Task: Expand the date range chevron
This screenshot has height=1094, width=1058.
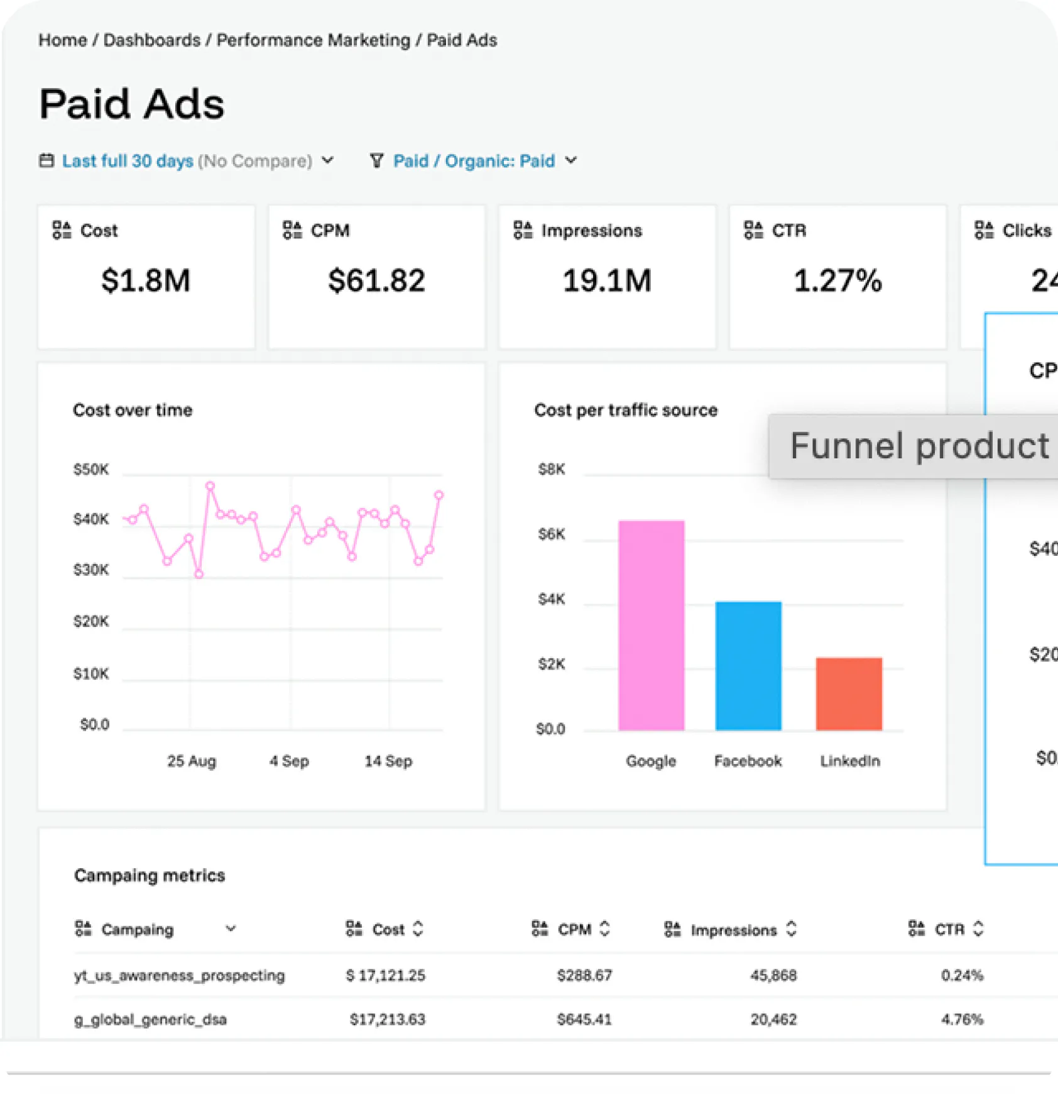Action: point(328,160)
